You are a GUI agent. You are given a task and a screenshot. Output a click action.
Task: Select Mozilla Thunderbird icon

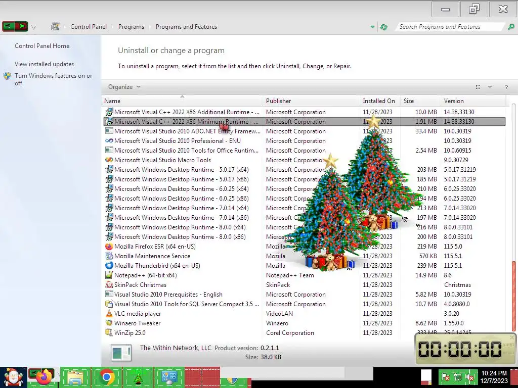coord(109,265)
